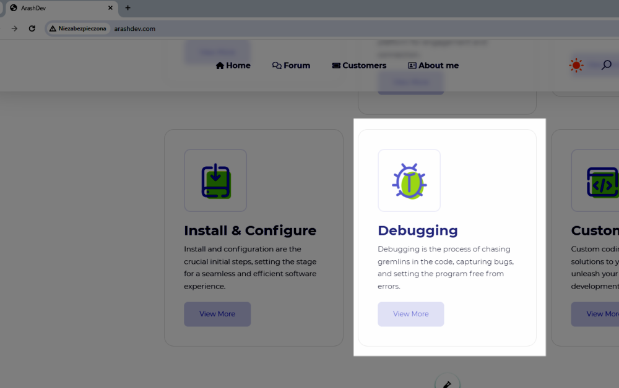Open the Debugging heading link

pos(418,230)
